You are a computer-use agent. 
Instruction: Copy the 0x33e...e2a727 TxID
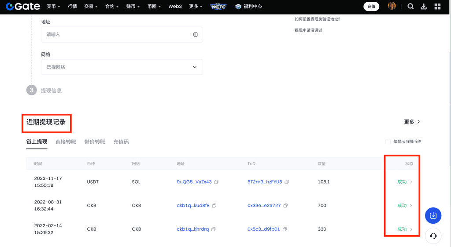click(x=285, y=206)
